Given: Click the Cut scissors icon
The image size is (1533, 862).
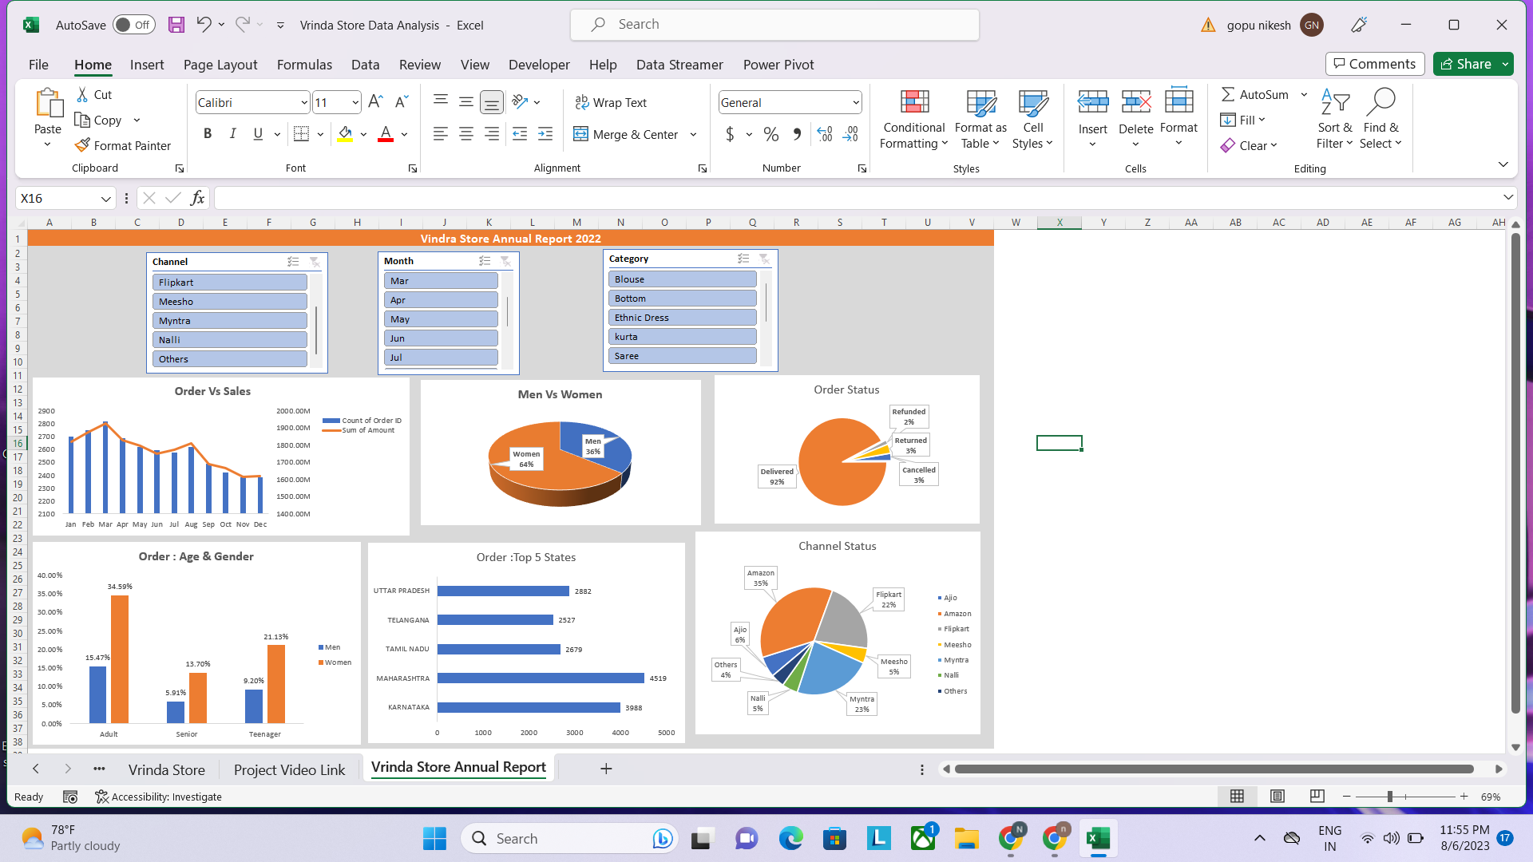Looking at the screenshot, I should coord(82,94).
